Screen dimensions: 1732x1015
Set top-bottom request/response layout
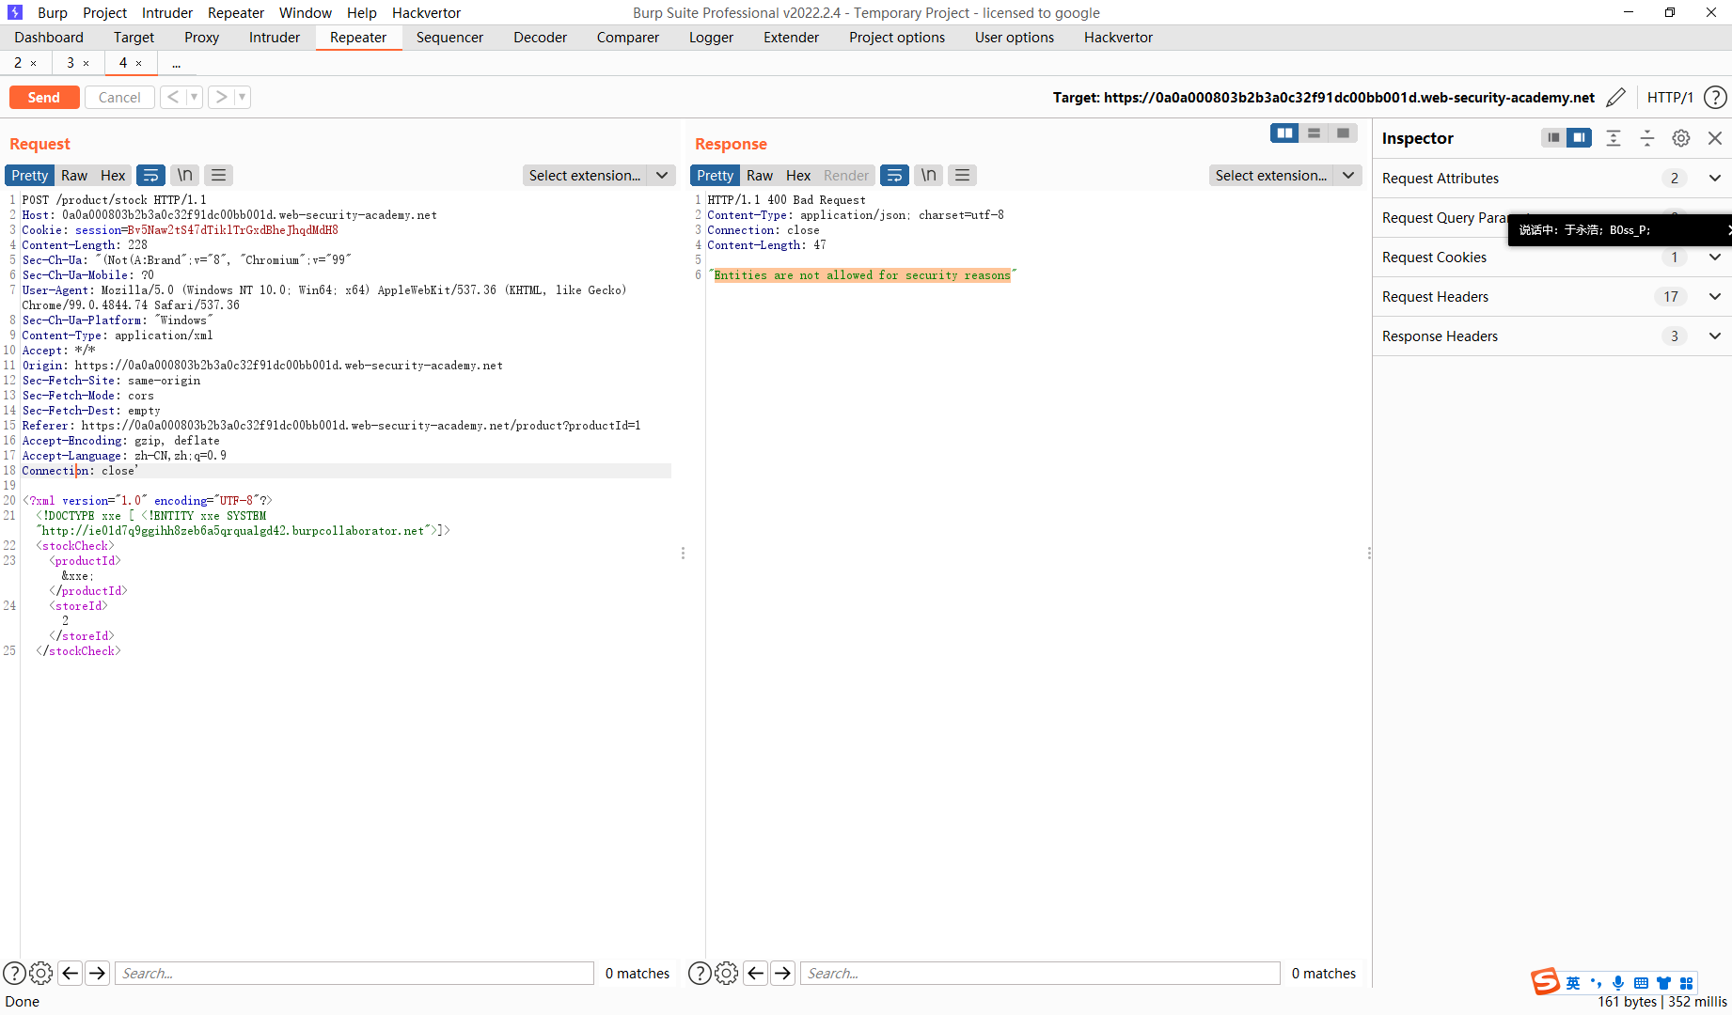point(1314,133)
